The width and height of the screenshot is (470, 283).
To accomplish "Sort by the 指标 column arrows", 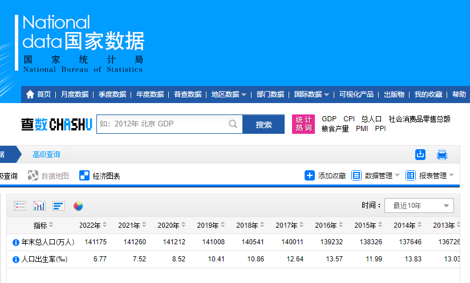I will tap(51, 225).
